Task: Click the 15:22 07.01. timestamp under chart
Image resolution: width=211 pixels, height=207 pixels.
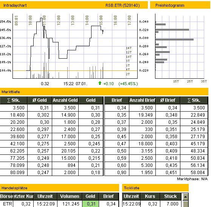Action: [x=75, y=84]
